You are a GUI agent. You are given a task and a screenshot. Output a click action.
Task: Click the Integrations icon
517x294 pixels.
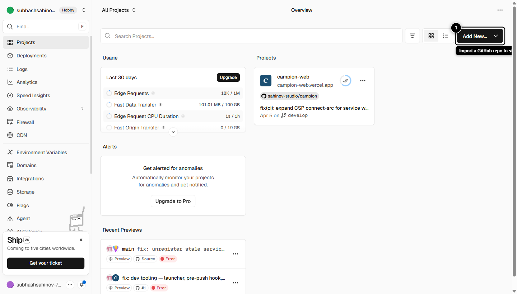(10, 179)
